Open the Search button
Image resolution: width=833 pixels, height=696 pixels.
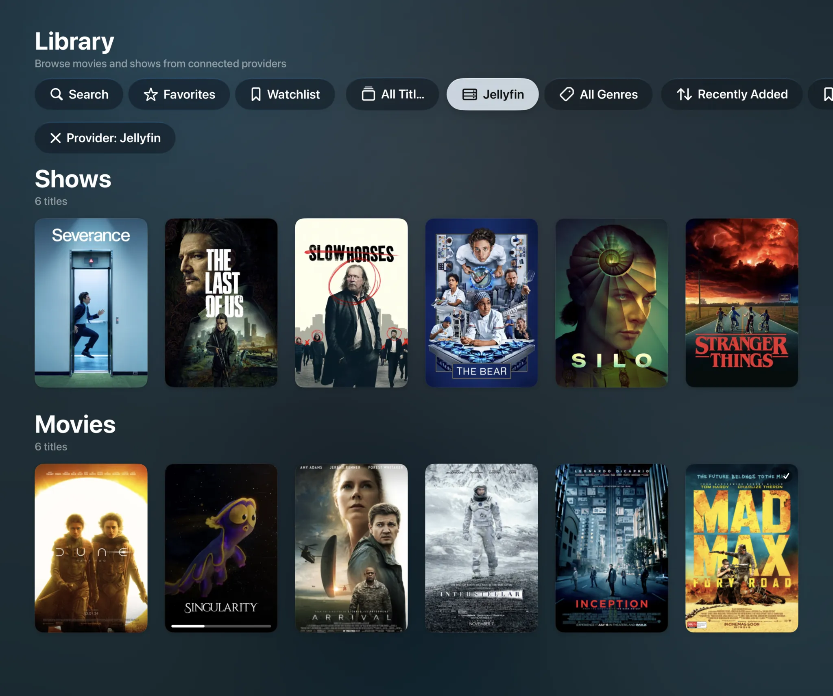[x=79, y=94]
